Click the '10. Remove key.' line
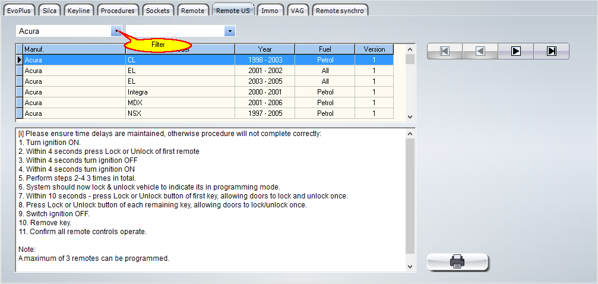 [45, 223]
